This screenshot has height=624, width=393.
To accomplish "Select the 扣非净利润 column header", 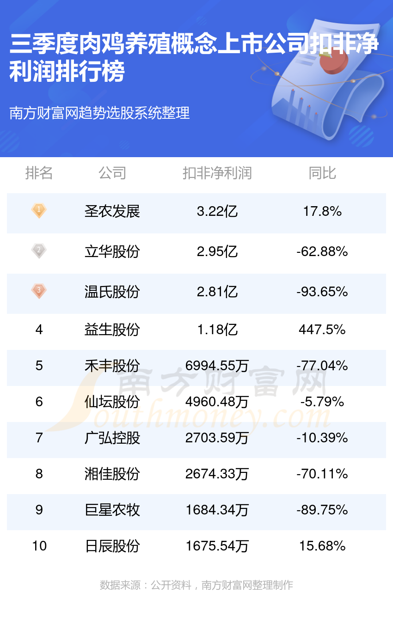I will [217, 173].
